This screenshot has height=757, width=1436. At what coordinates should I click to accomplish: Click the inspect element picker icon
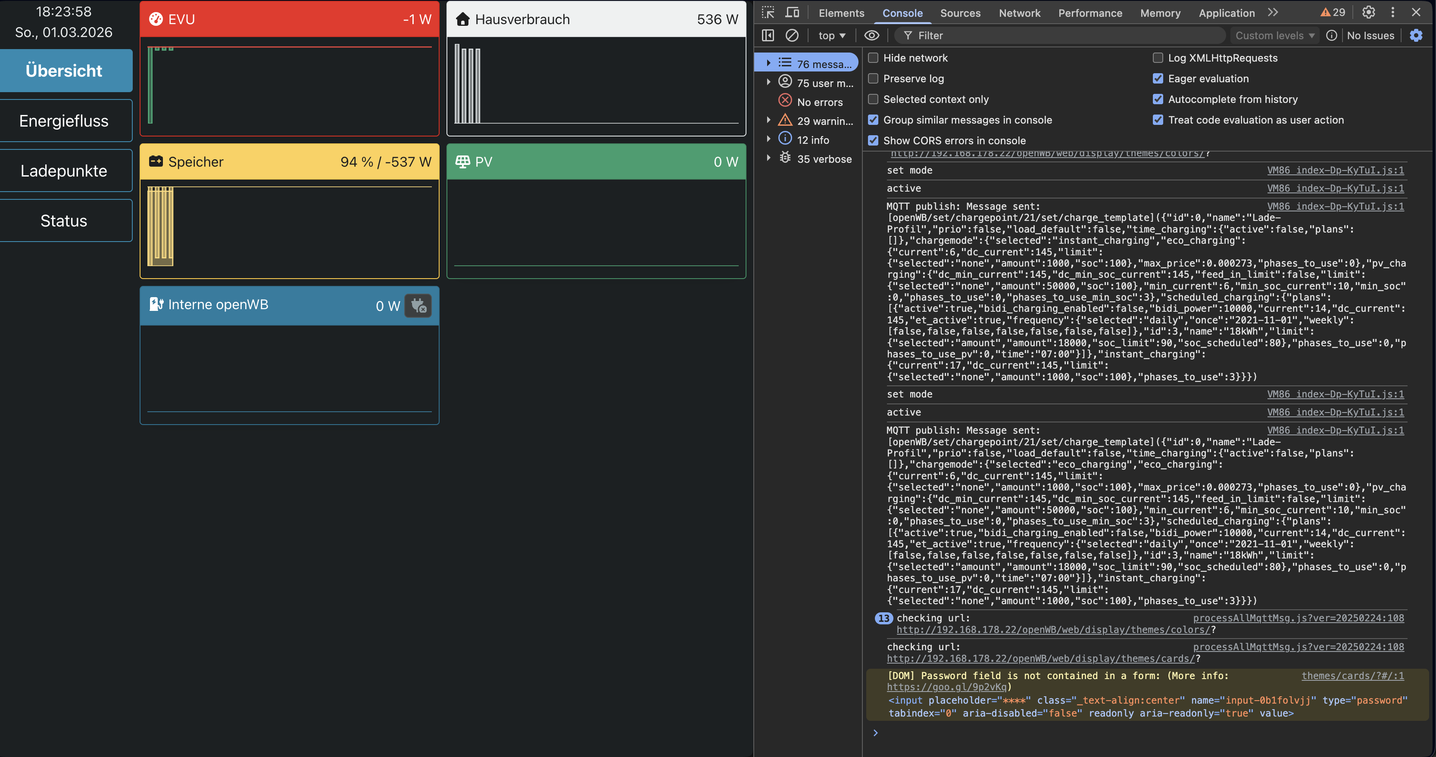(768, 12)
